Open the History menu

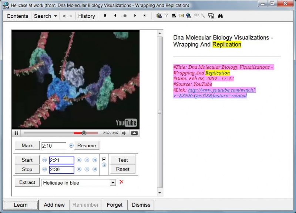[86, 16]
